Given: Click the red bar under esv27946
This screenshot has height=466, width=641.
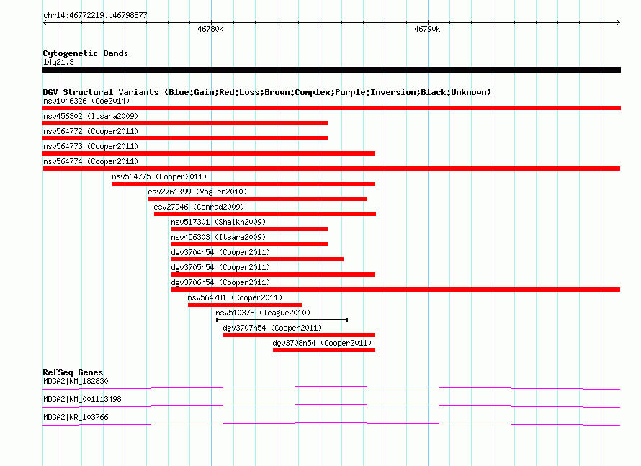Looking at the screenshot, I should pyautogui.click(x=265, y=214).
